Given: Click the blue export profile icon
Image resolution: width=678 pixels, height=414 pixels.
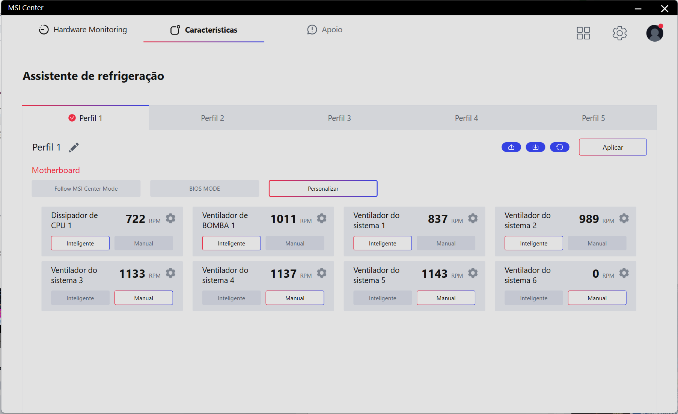Looking at the screenshot, I should click(511, 147).
